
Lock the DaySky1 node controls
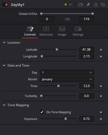96,5
